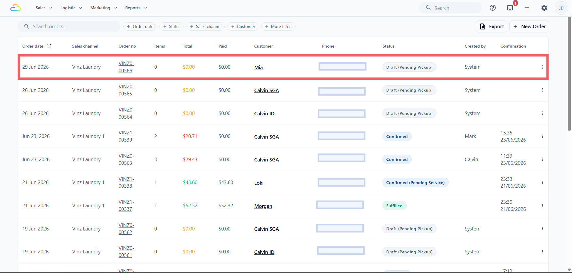Viewport: 572px width, 273px height.
Task: Open the help question mark icon
Action: click(493, 8)
